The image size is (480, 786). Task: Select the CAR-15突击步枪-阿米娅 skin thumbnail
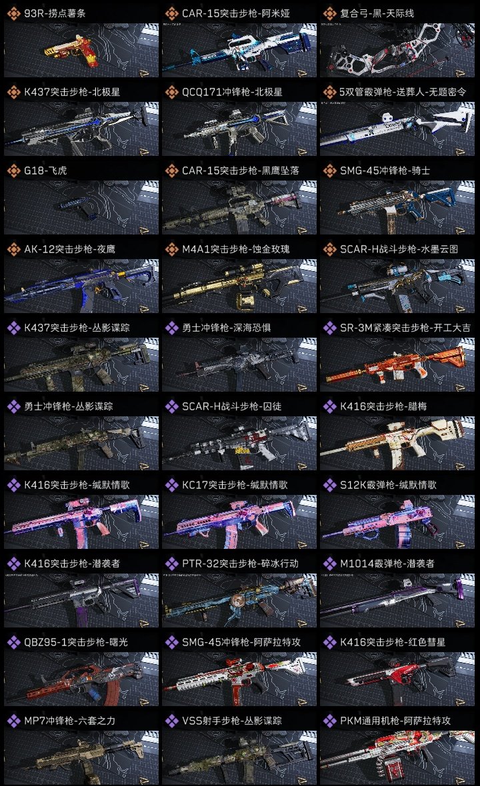point(239,50)
